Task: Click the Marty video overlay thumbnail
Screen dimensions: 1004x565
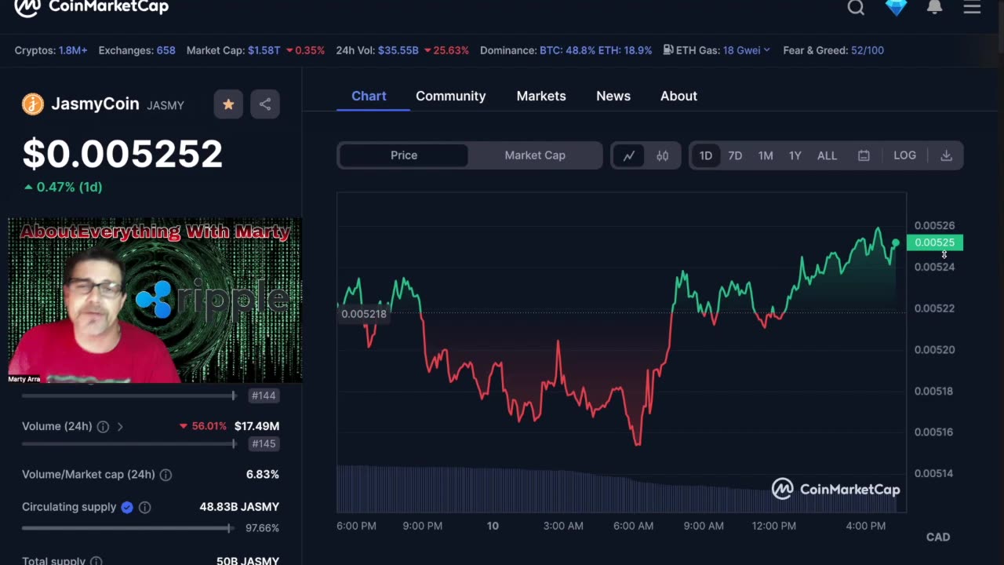Action: click(155, 301)
